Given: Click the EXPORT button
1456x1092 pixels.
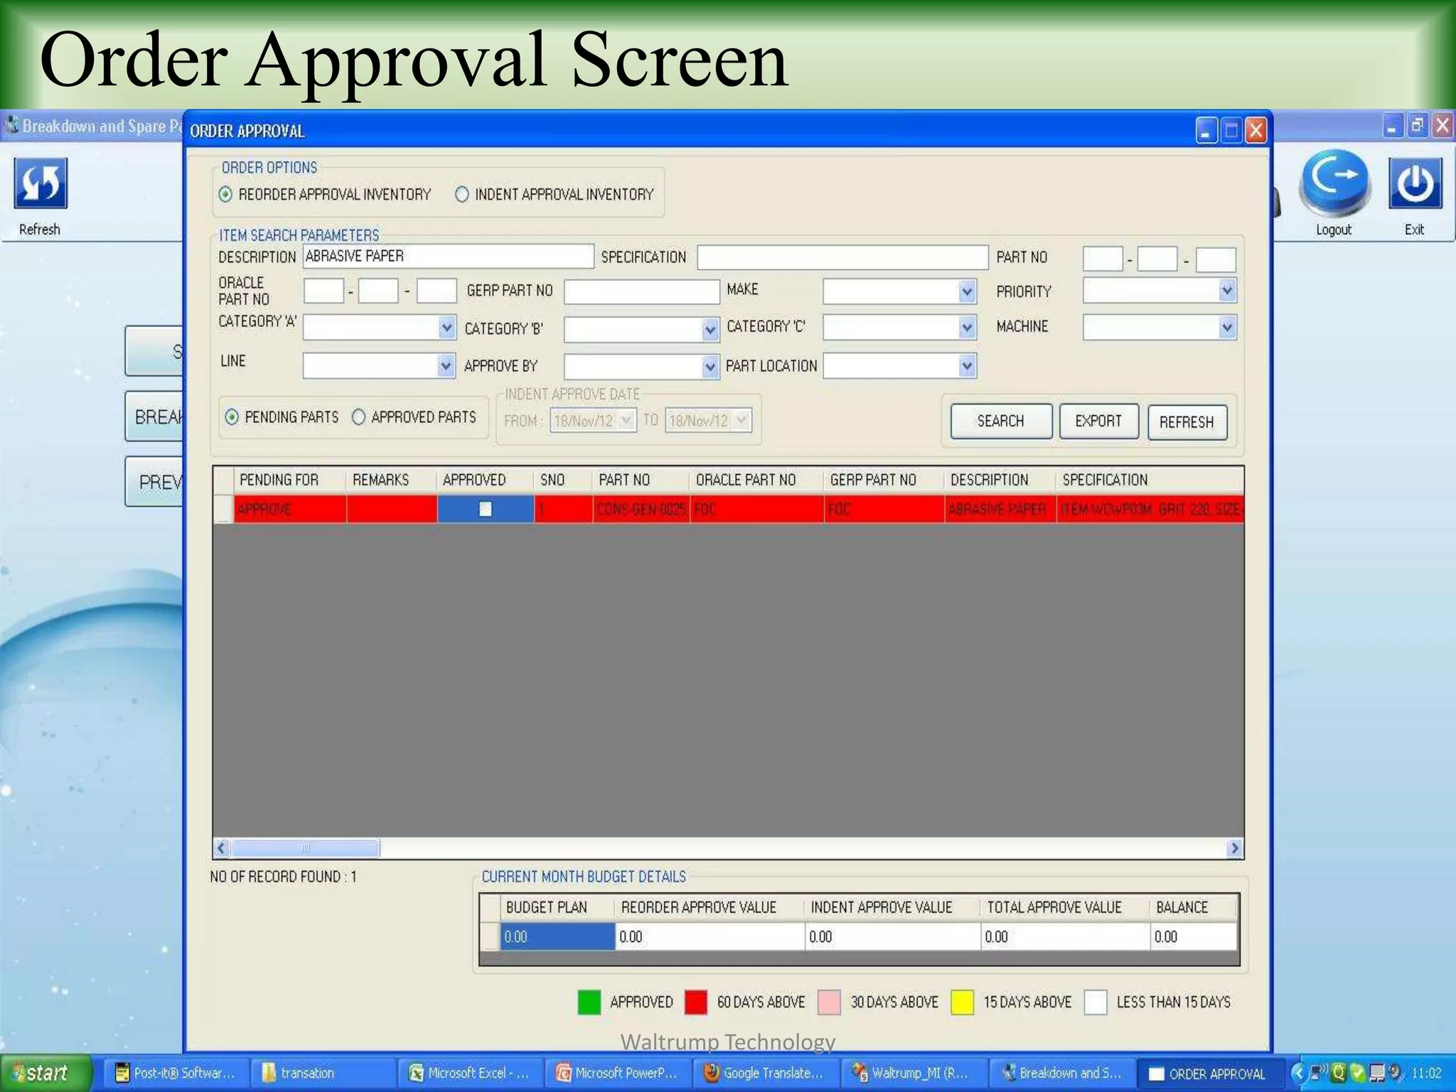Looking at the screenshot, I should 1098,421.
